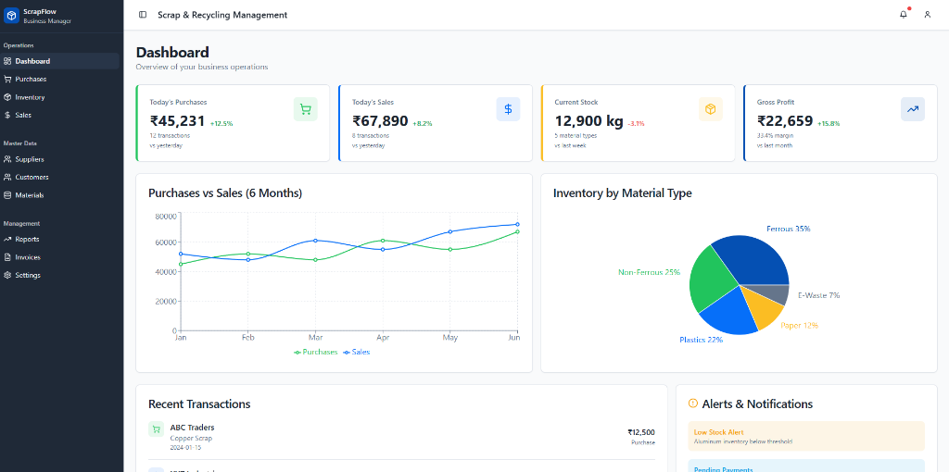Click the Today's Purchases ₹45,231 value
The image size is (949, 472).
point(177,121)
